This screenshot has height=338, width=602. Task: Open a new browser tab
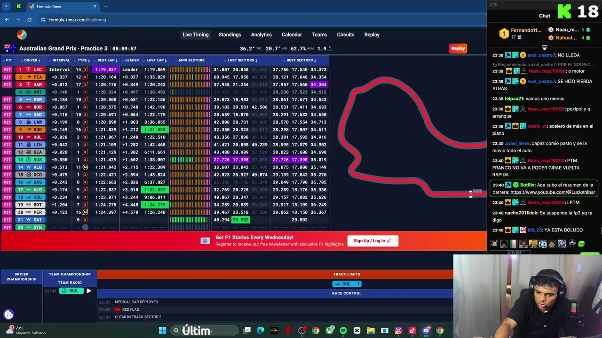tap(106, 7)
